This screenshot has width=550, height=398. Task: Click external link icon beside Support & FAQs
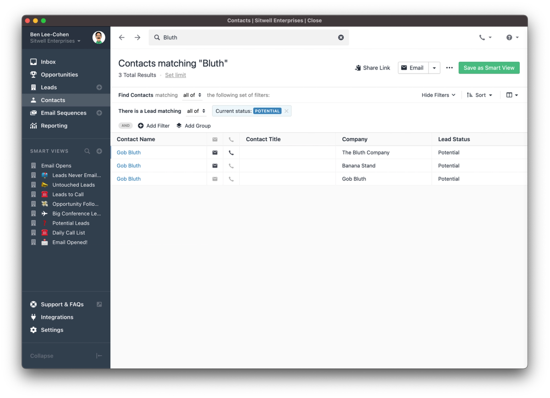[x=99, y=304]
